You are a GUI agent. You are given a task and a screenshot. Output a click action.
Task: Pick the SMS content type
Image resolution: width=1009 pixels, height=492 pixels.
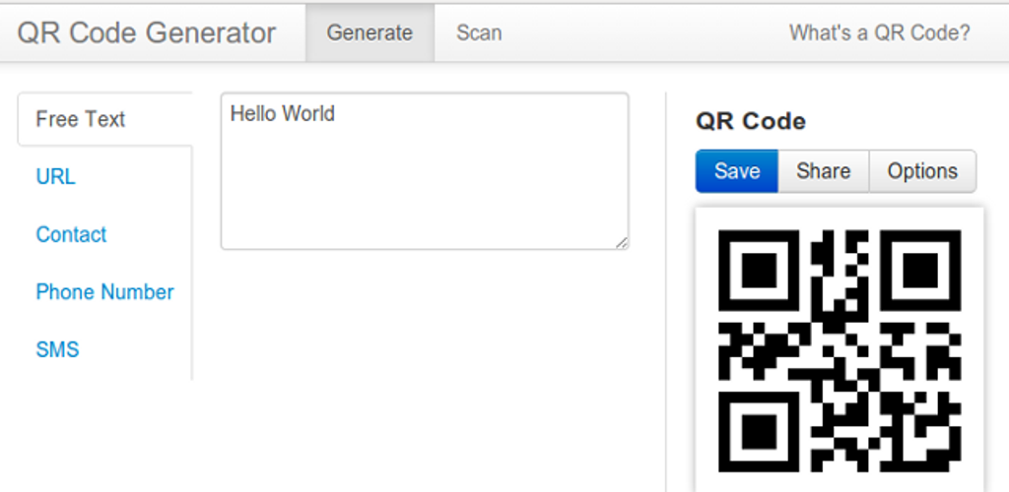tap(57, 349)
